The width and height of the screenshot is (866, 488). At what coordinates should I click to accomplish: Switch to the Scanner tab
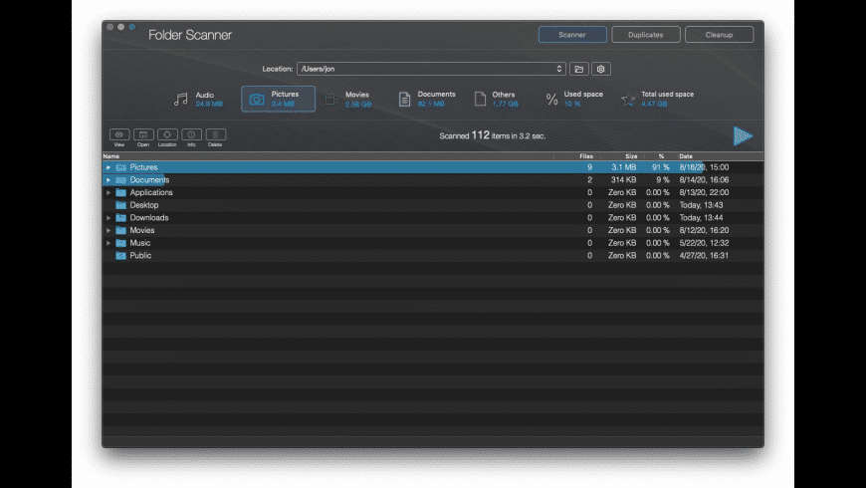click(x=572, y=35)
